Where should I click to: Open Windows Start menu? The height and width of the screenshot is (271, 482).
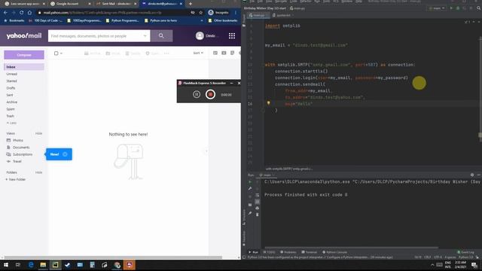(x=6, y=265)
